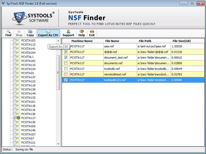Check the PCVITA104 machine checkbox
206x154 pixels.
(x=14, y=53)
